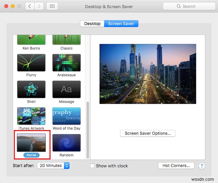This screenshot has height=183, width=218.
Task: Show all preferences with grid icon
Action: [52, 6]
